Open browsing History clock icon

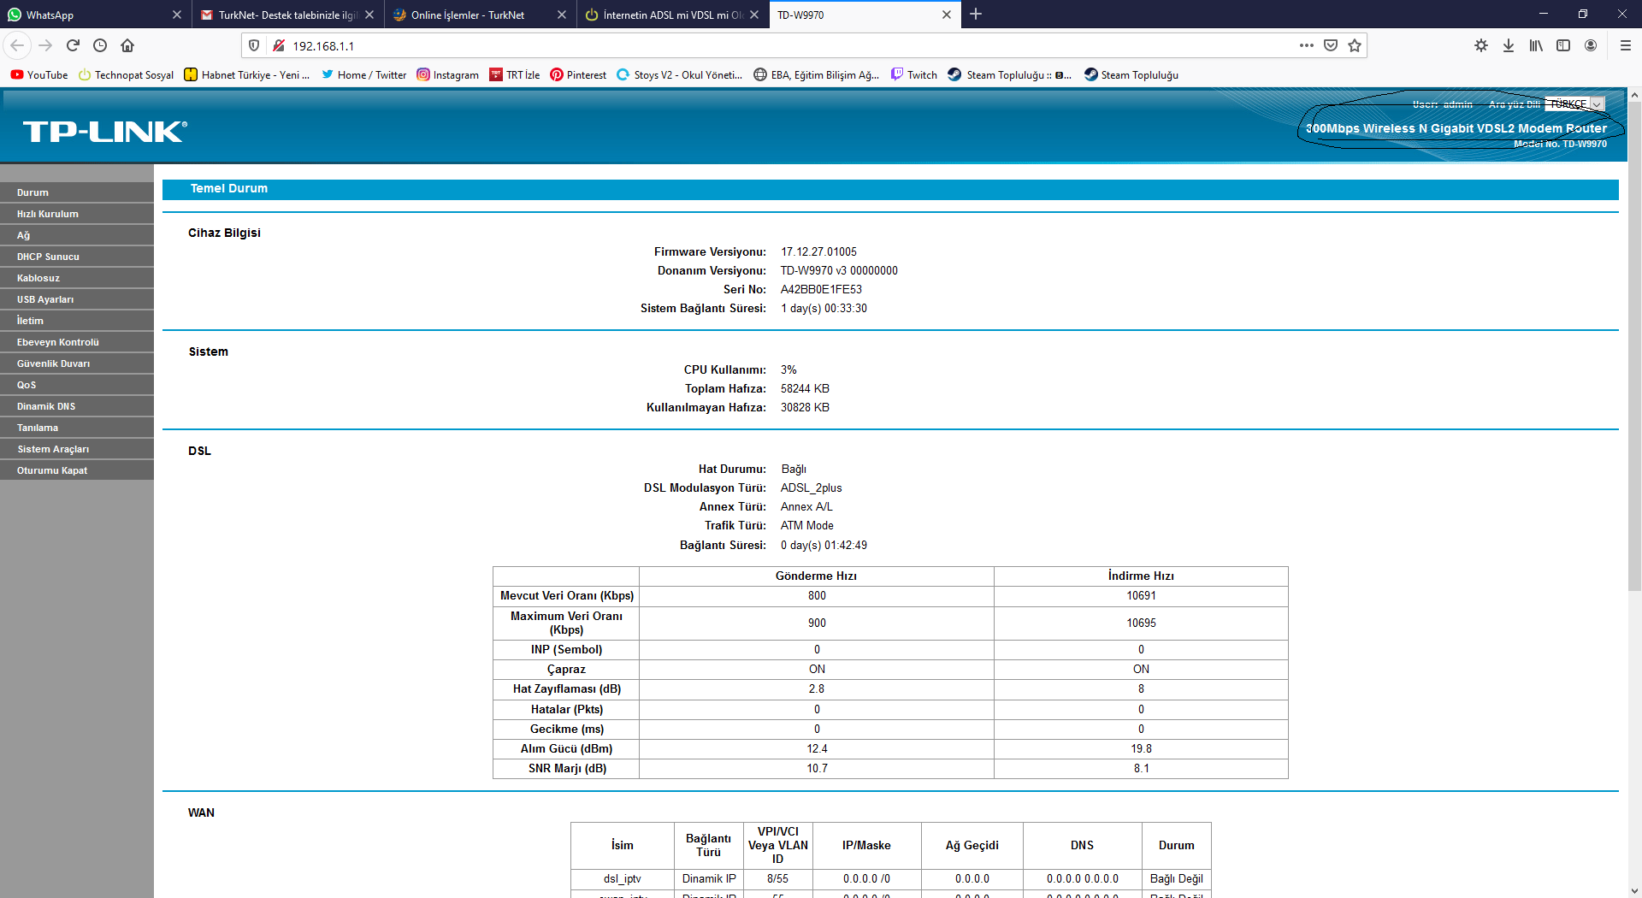click(100, 45)
